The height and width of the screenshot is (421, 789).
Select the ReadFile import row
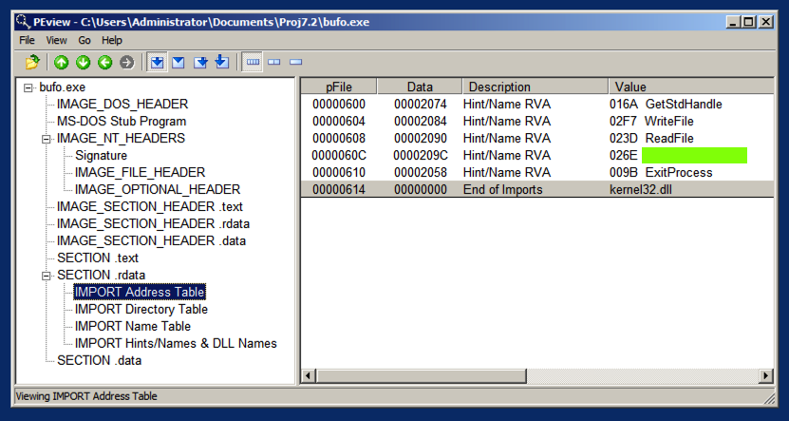(x=536, y=139)
